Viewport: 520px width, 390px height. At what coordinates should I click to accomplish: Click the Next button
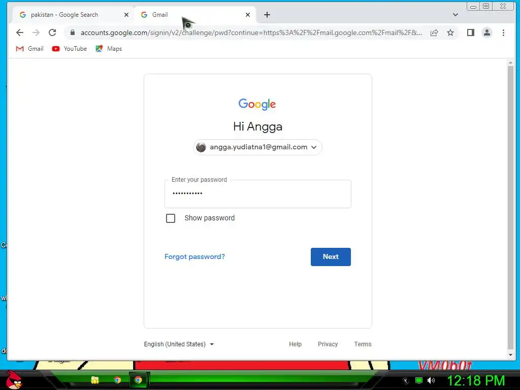click(331, 256)
